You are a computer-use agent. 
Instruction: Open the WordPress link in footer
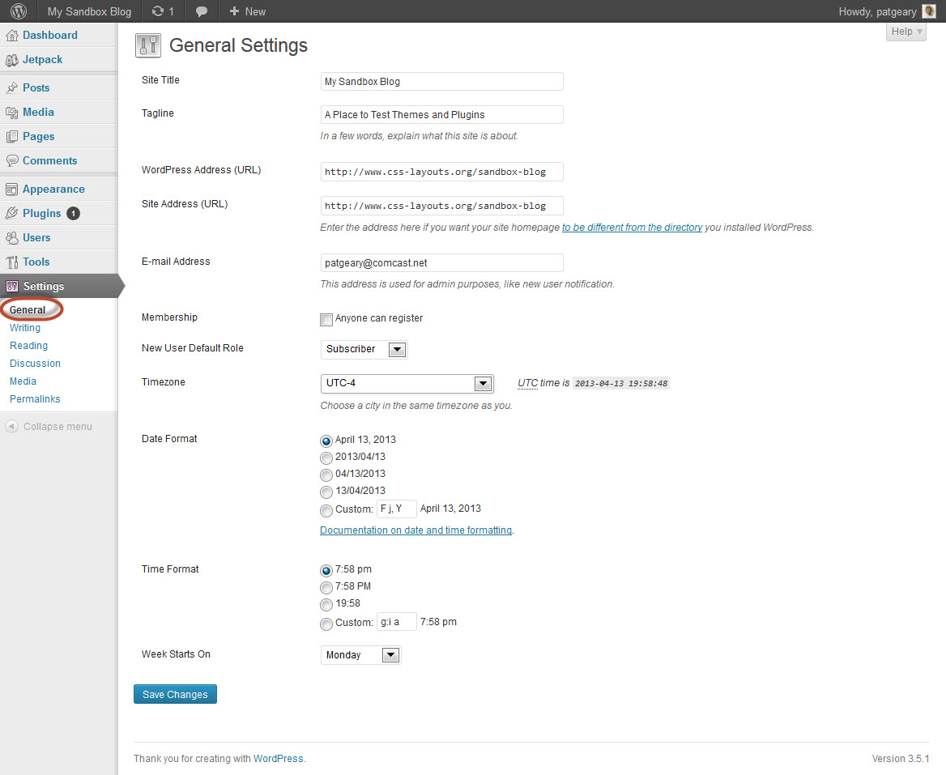(278, 759)
